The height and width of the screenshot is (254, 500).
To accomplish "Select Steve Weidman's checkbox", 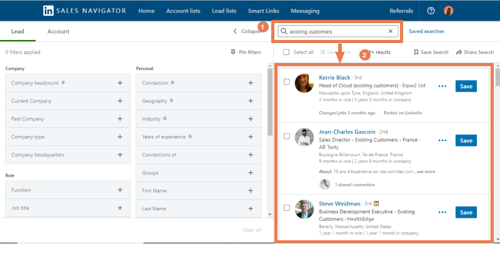I will click(x=286, y=207).
